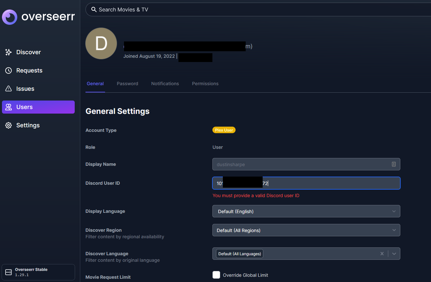431x282 pixels.
Task: Clear Discover Language using the X icon
Action: [382, 254]
